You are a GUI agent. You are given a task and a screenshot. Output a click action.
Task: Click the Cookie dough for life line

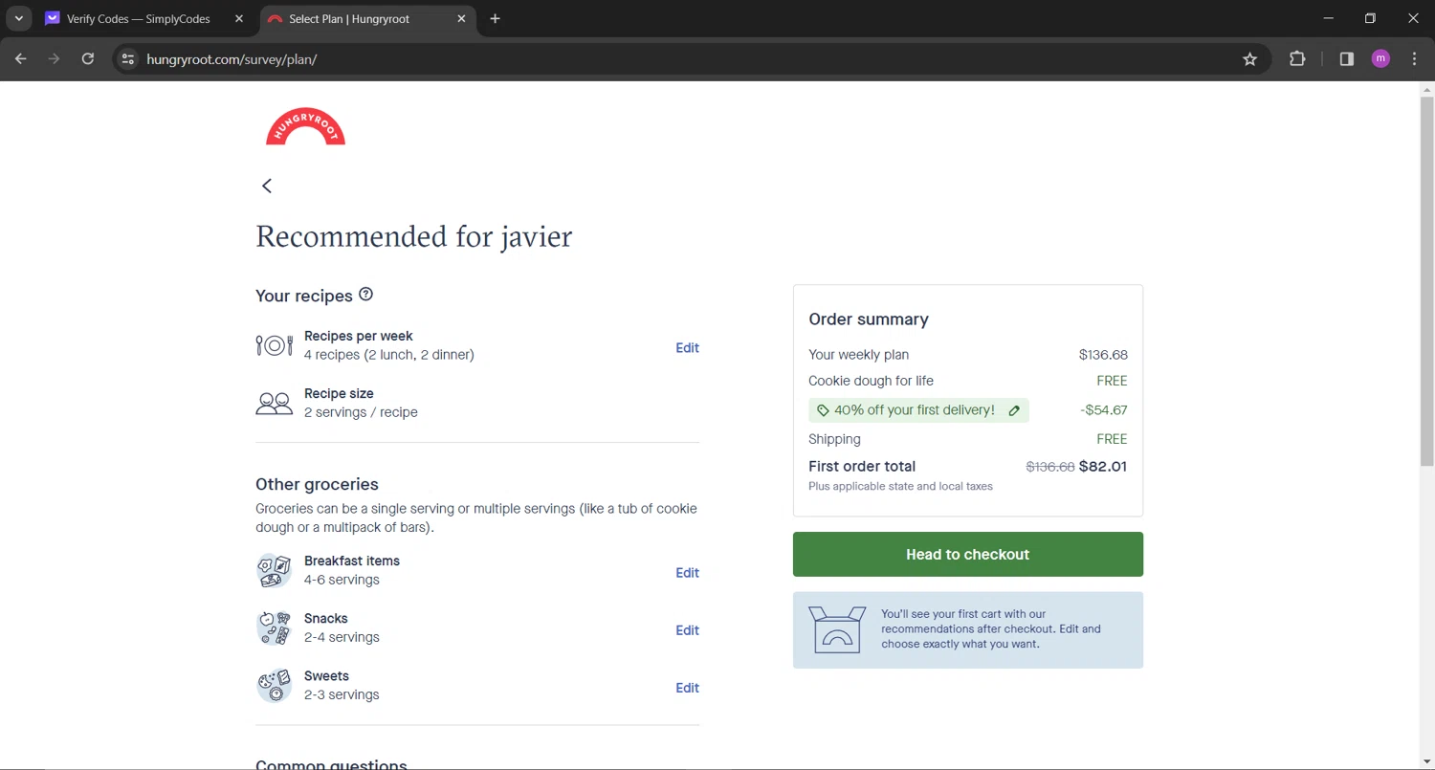[871, 381]
